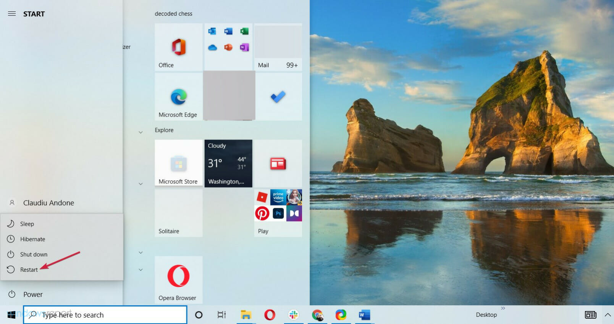Open File Explorer from the taskbar
Viewport: 614px width, 324px height.
[246, 315]
